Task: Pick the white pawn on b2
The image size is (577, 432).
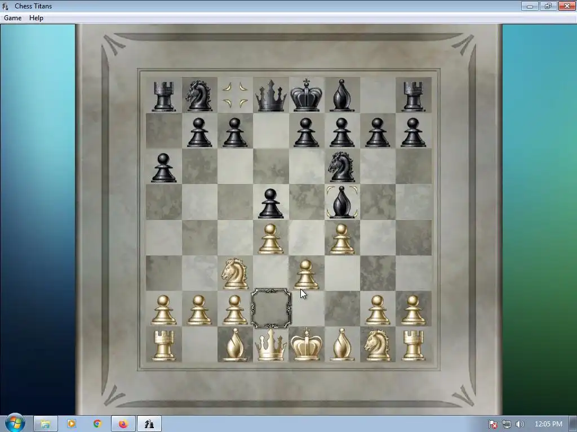Action: pyautogui.click(x=199, y=310)
